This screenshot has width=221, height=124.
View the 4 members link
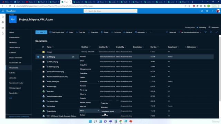213,28
